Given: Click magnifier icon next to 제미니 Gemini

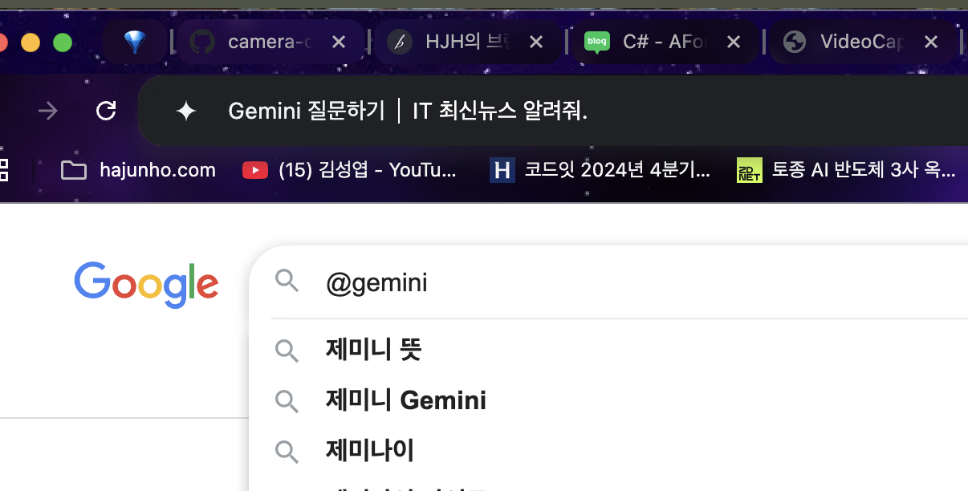Looking at the screenshot, I should click(x=287, y=401).
